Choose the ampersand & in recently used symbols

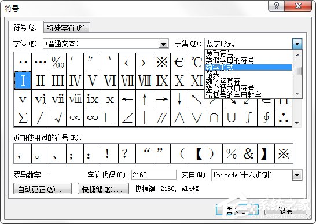tap(248, 153)
